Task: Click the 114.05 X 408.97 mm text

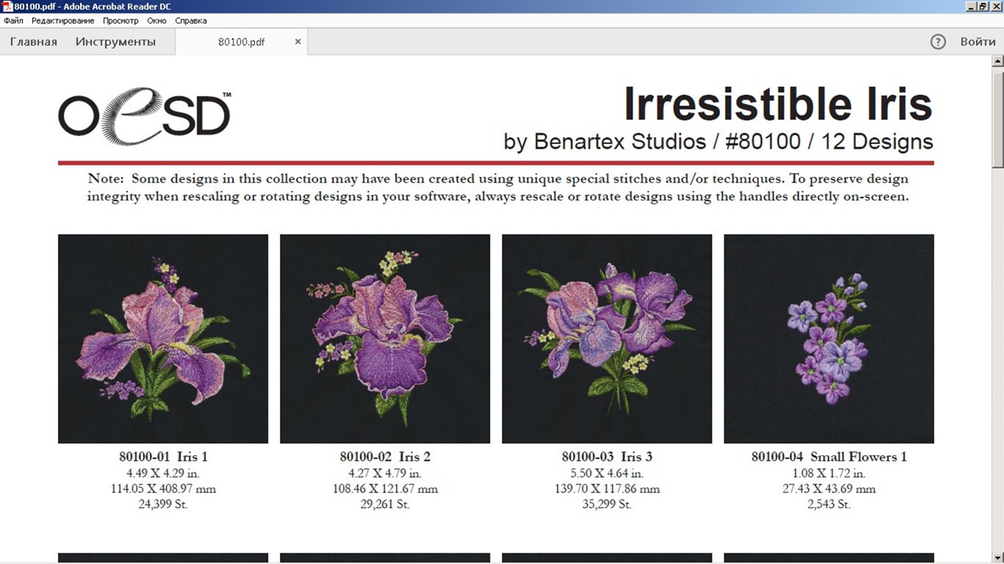Action: [x=163, y=489]
